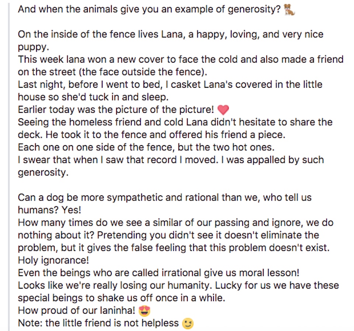Click the gray quote bar at left
The width and height of the screenshot is (354, 331).
click(x=8, y=167)
